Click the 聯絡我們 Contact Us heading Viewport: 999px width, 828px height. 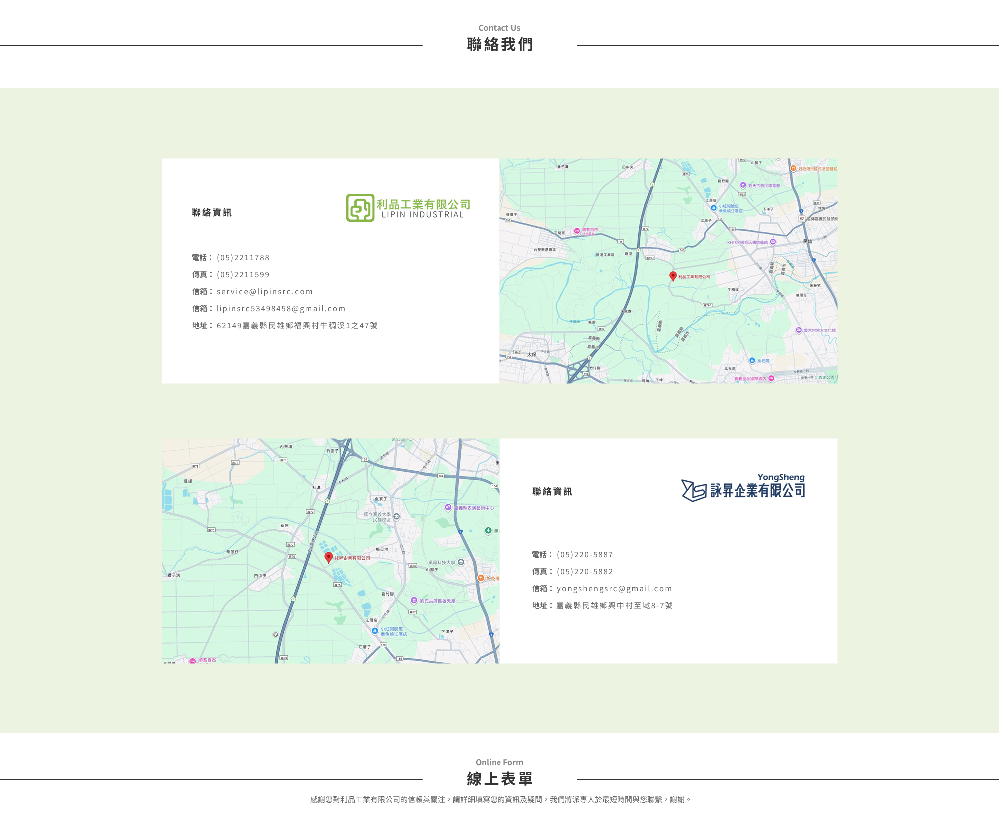tap(499, 44)
